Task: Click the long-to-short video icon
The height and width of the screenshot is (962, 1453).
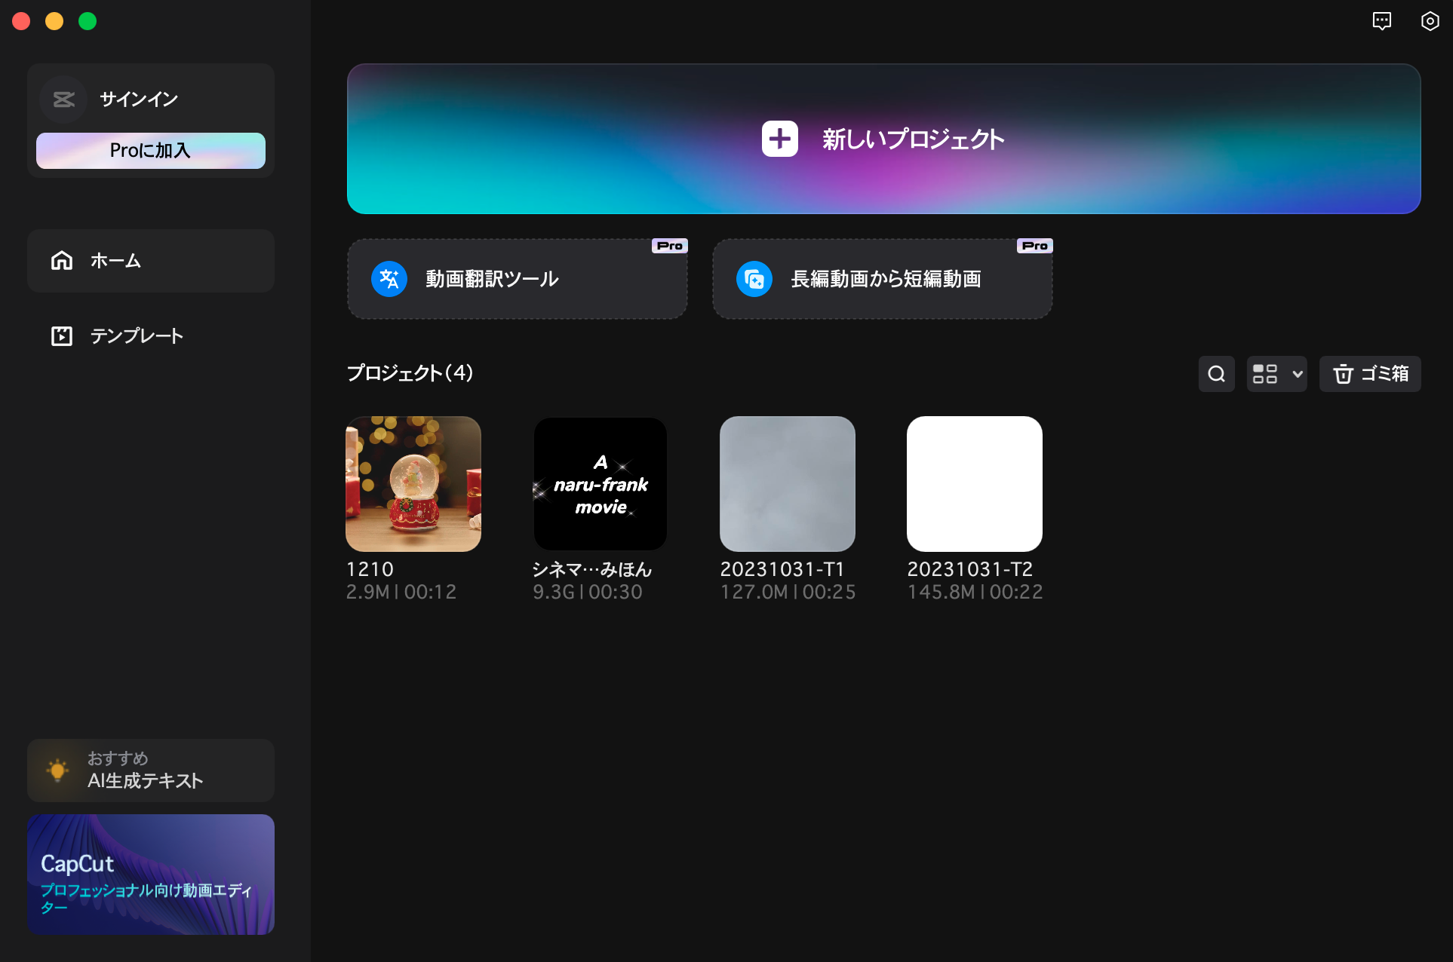Action: 754,279
